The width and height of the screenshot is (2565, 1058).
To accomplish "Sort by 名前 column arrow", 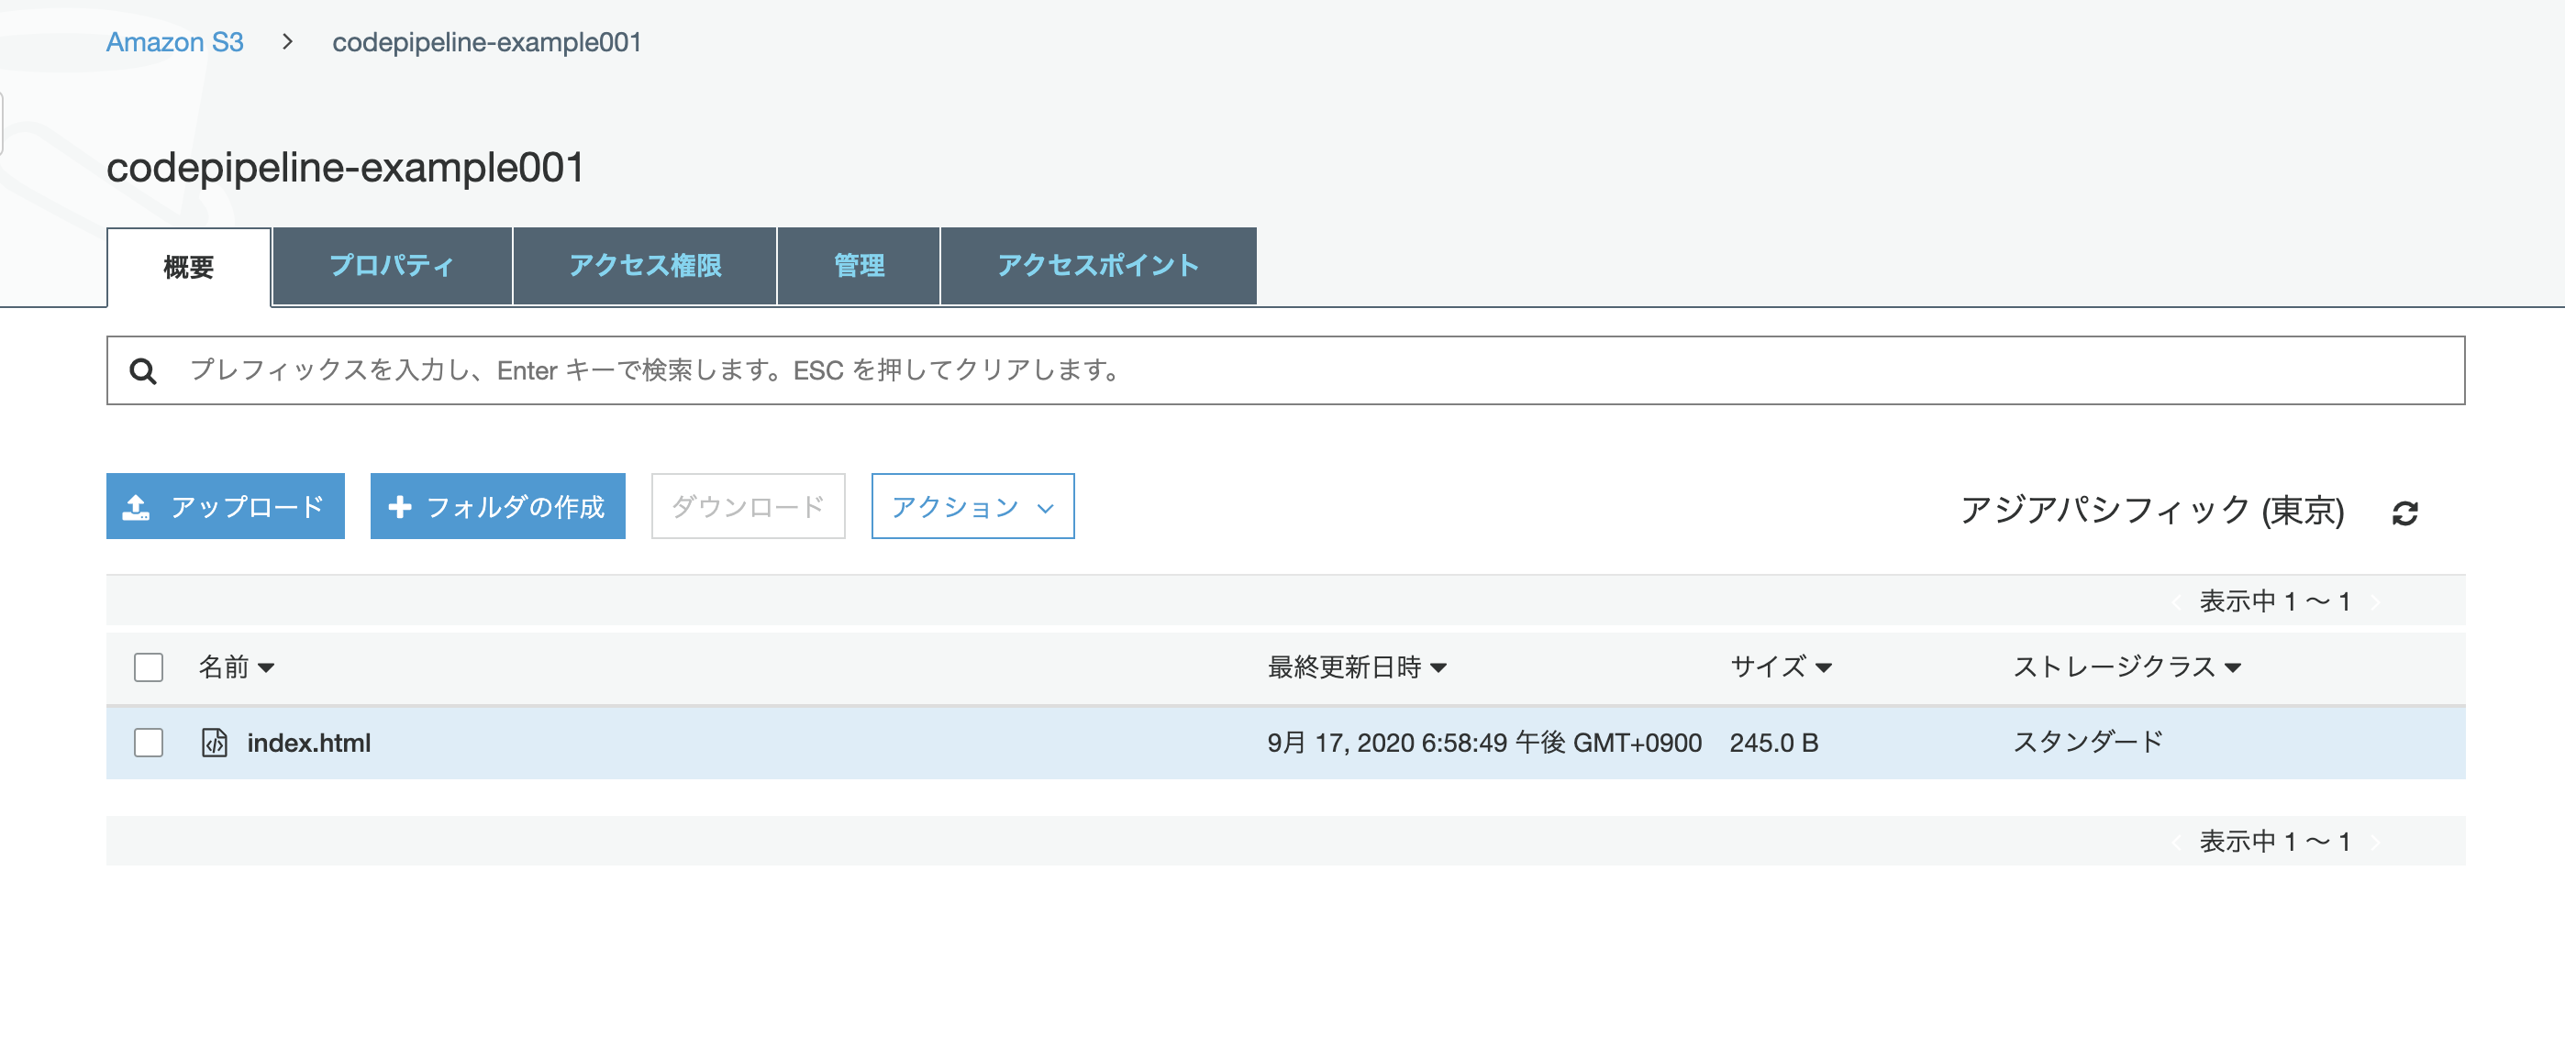I will click(x=266, y=667).
